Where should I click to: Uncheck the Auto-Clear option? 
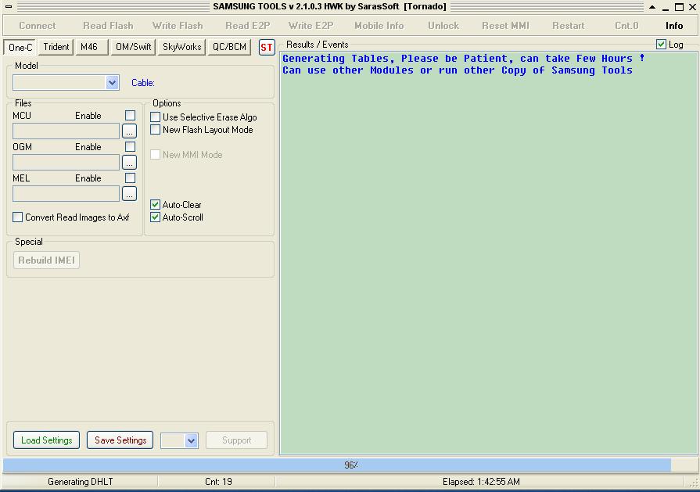click(156, 204)
